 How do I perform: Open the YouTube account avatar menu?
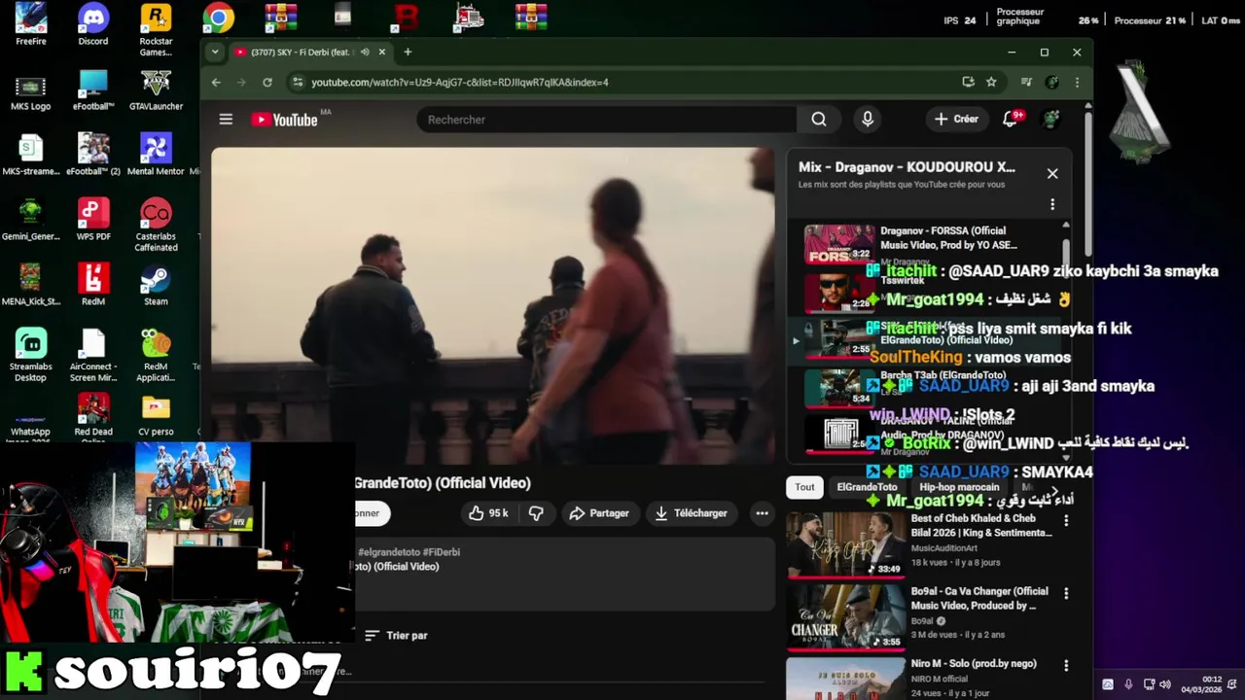[x=1051, y=119]
